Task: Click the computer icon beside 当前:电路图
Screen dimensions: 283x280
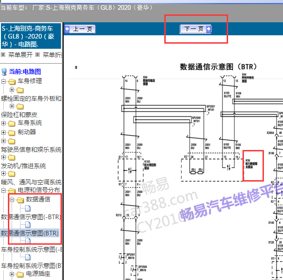Action: click(4, 72)
